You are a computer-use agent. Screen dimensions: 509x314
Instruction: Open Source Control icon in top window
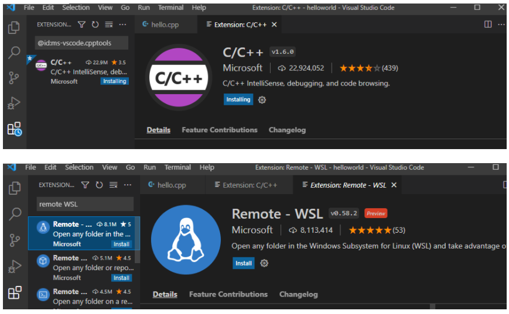point(13,78)
